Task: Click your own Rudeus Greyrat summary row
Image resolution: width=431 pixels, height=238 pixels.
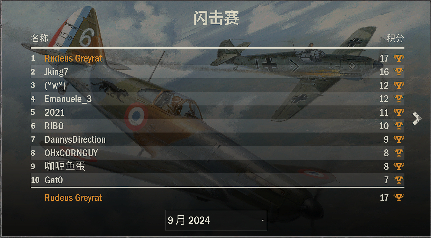Action: click(217, 198)
